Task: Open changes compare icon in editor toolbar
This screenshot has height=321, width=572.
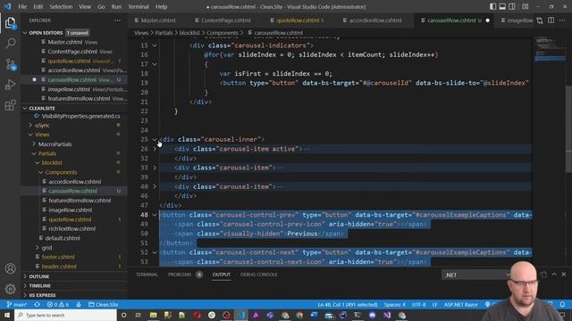Action: (540, 21)
